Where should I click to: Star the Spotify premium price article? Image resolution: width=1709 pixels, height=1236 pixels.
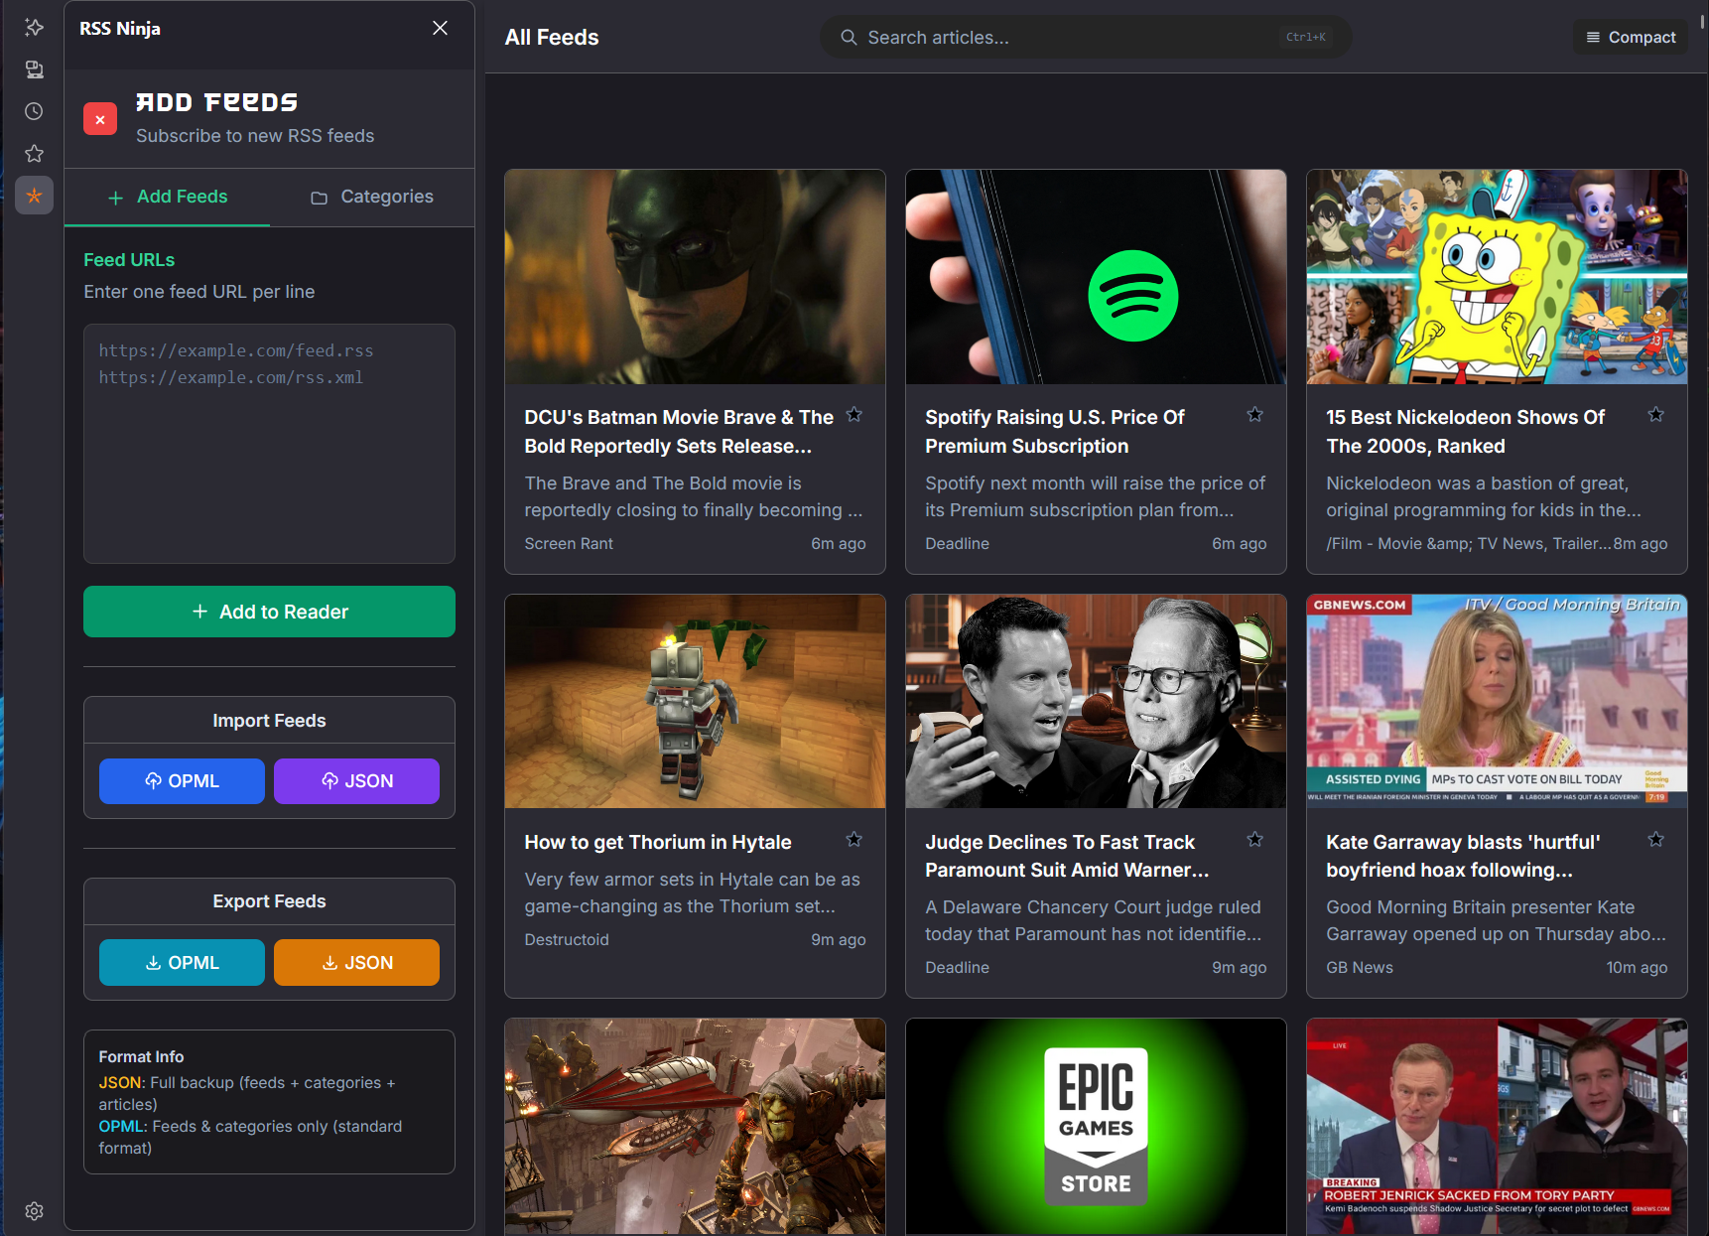pyautogui.click(x=1254, y=414)
